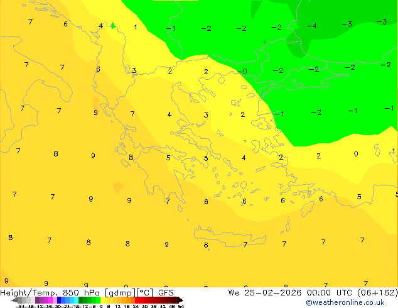This screenshot has height=308, width=398.
Task: Click the yellow legend swatch above 0
Action: coord(102,300)
